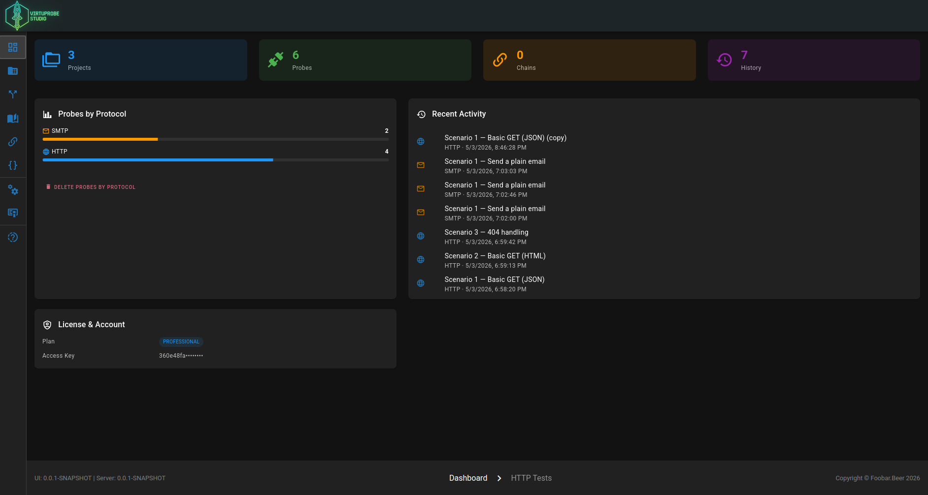
Task: Click the VirtuProbe Studio logo
Action: pyautogui.click(x=33, y=16)
